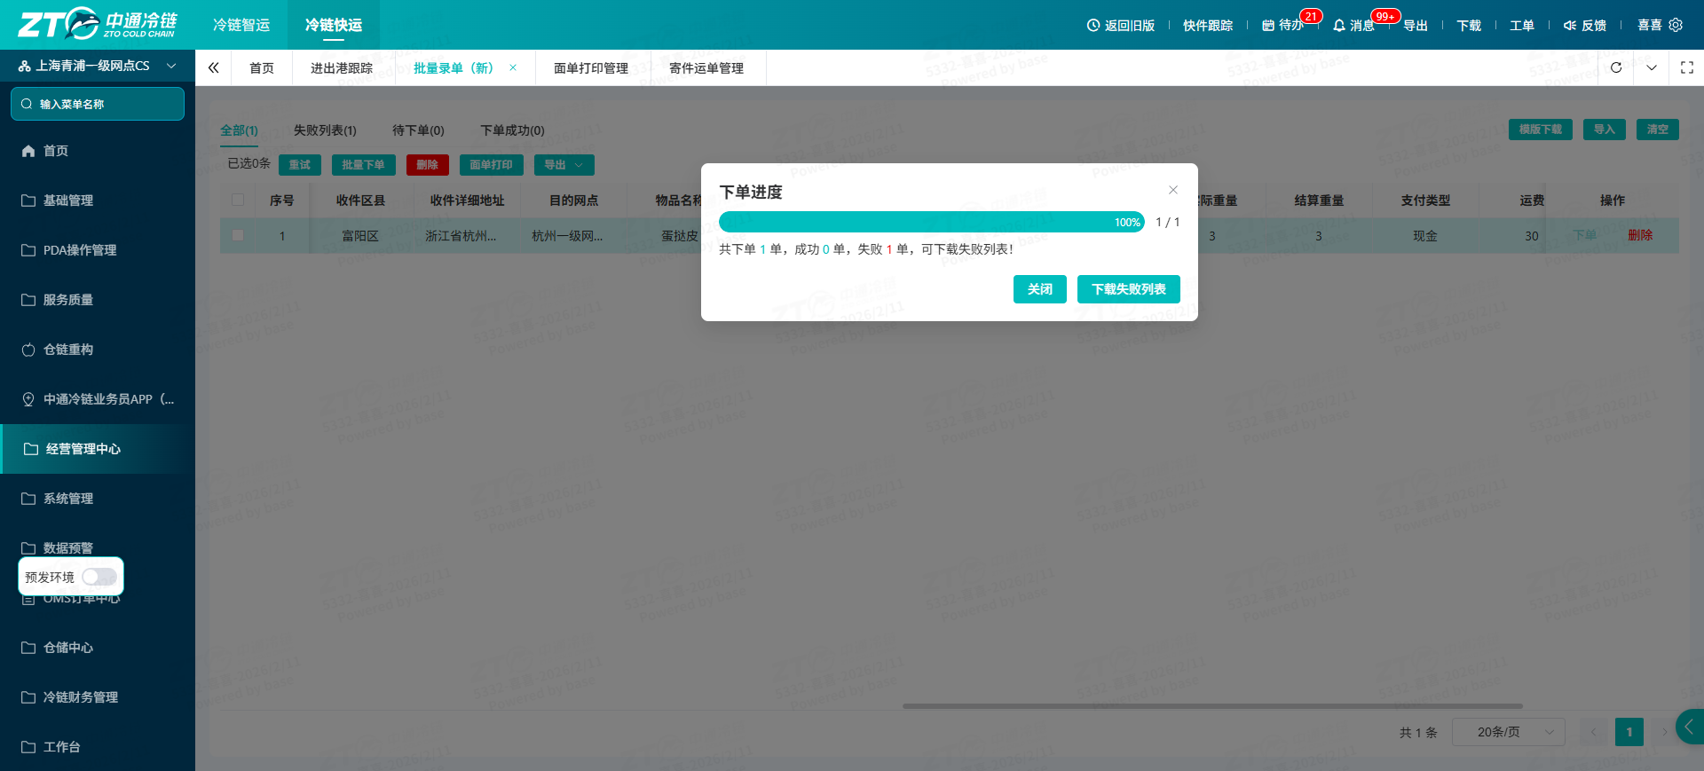This screenshot has height=771, width=1704.
Task: Click the 关闭 button in dialog
Action: point(1040,289)
